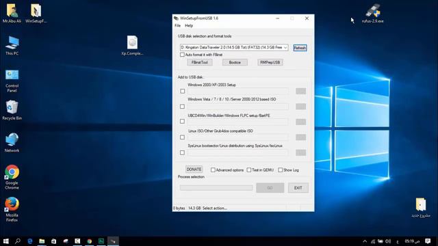Screen dimensions: 438x246
Task: Browse button for Linux ISO/Grub4dos row
Action: [301, 137]
